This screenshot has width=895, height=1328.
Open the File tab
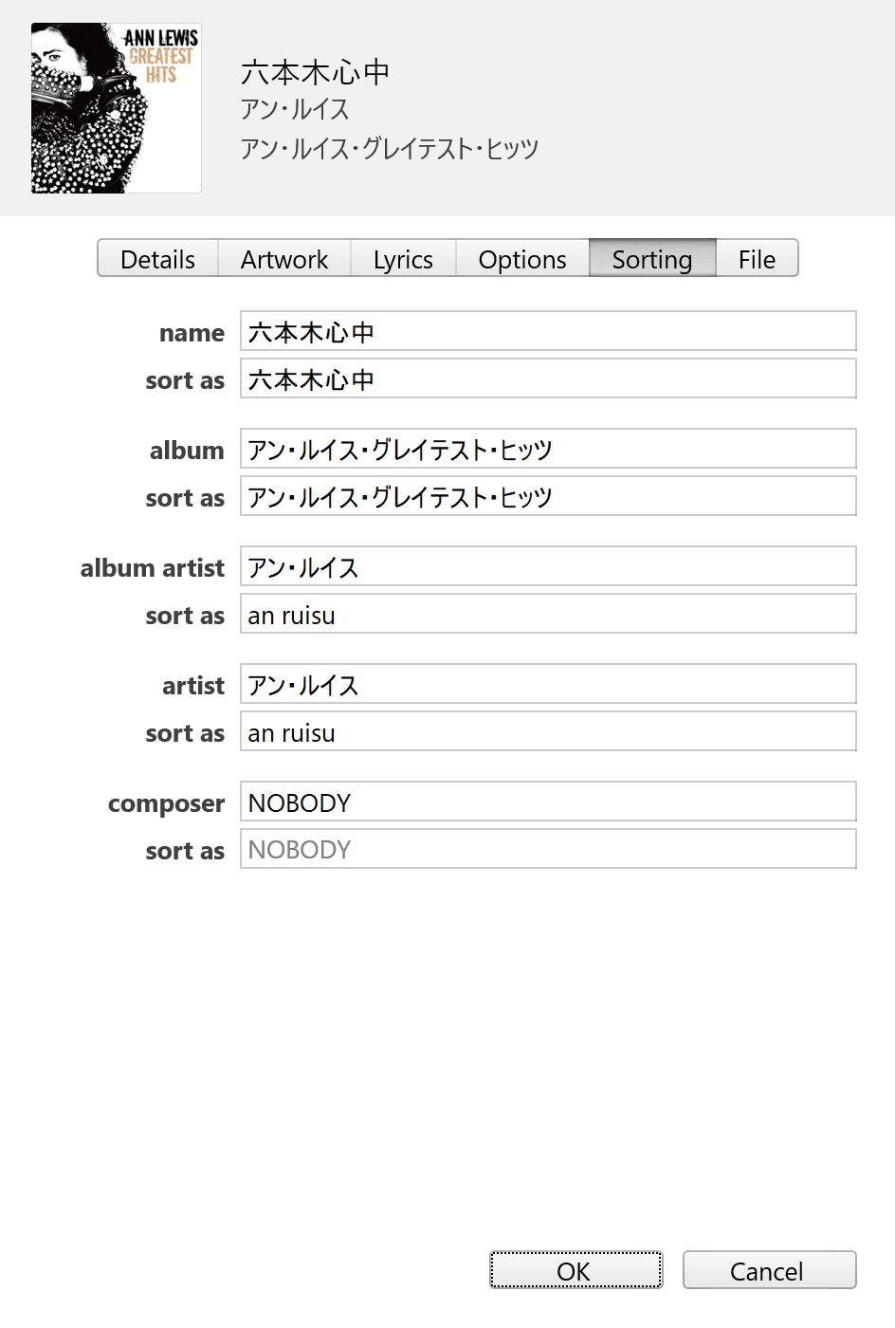(757, 259)
